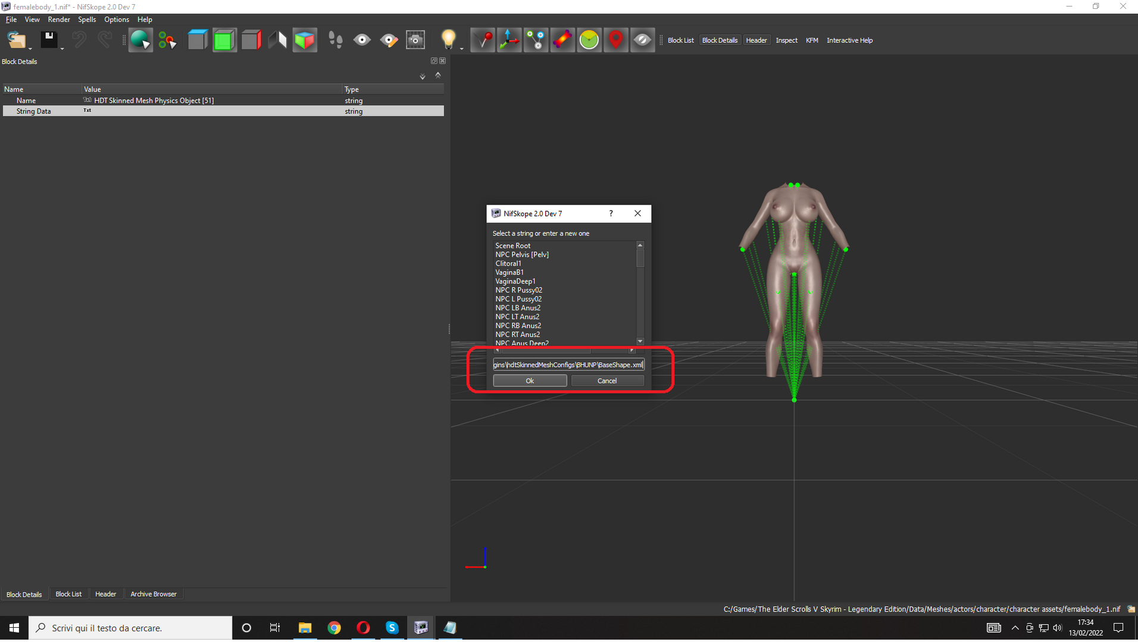Select Scene Root in the string list
The height and width of the screenshot is (642, 1138).
coord(512,246)
